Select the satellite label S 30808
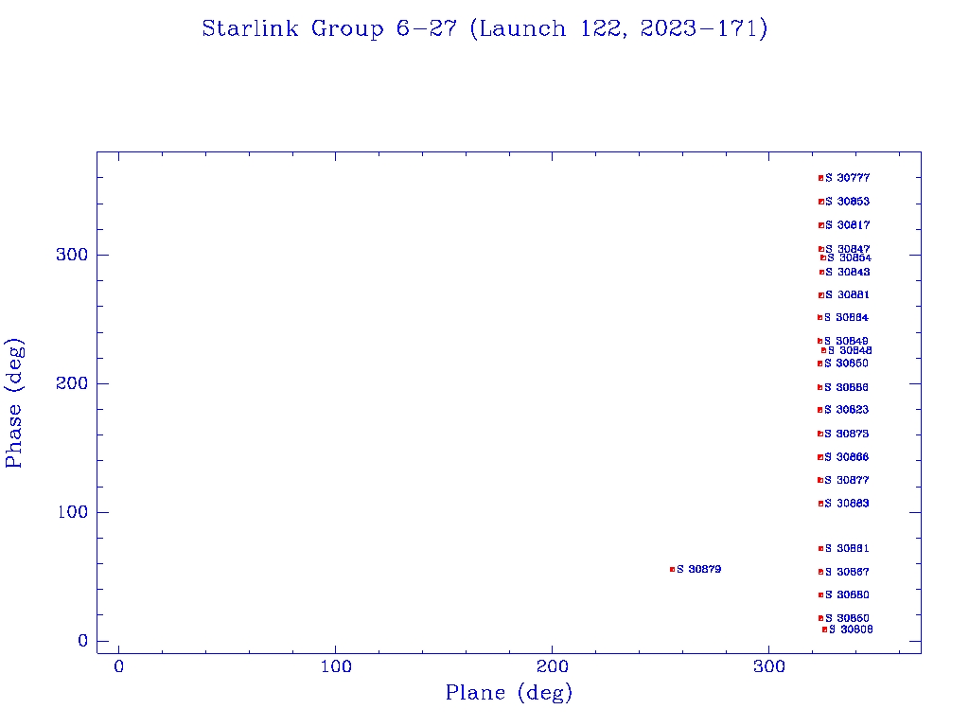 [x=851, y=629]
